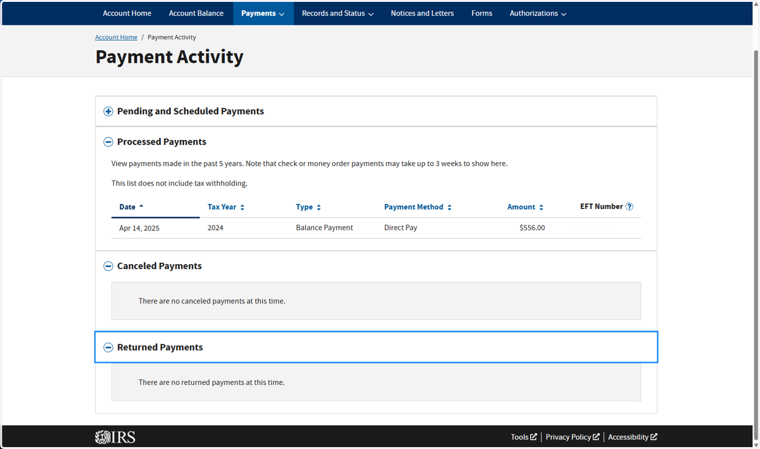
Task: Click the plus icon beside Pending and Scheduled Payments
Action: pos(108,111)
